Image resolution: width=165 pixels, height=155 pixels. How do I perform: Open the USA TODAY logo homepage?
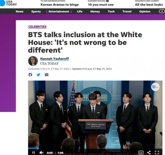(x=9, y=3)
